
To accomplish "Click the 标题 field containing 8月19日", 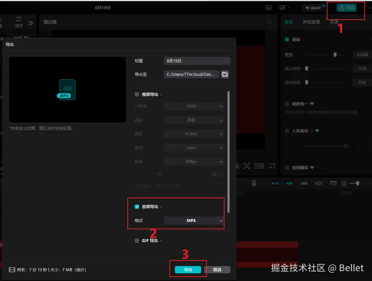I will 197,61.
